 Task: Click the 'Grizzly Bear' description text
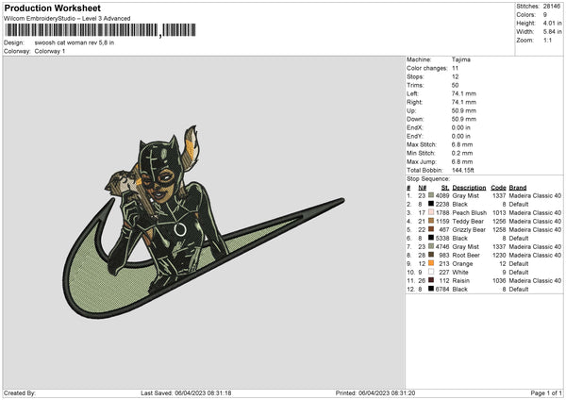(x=469, y=229)
